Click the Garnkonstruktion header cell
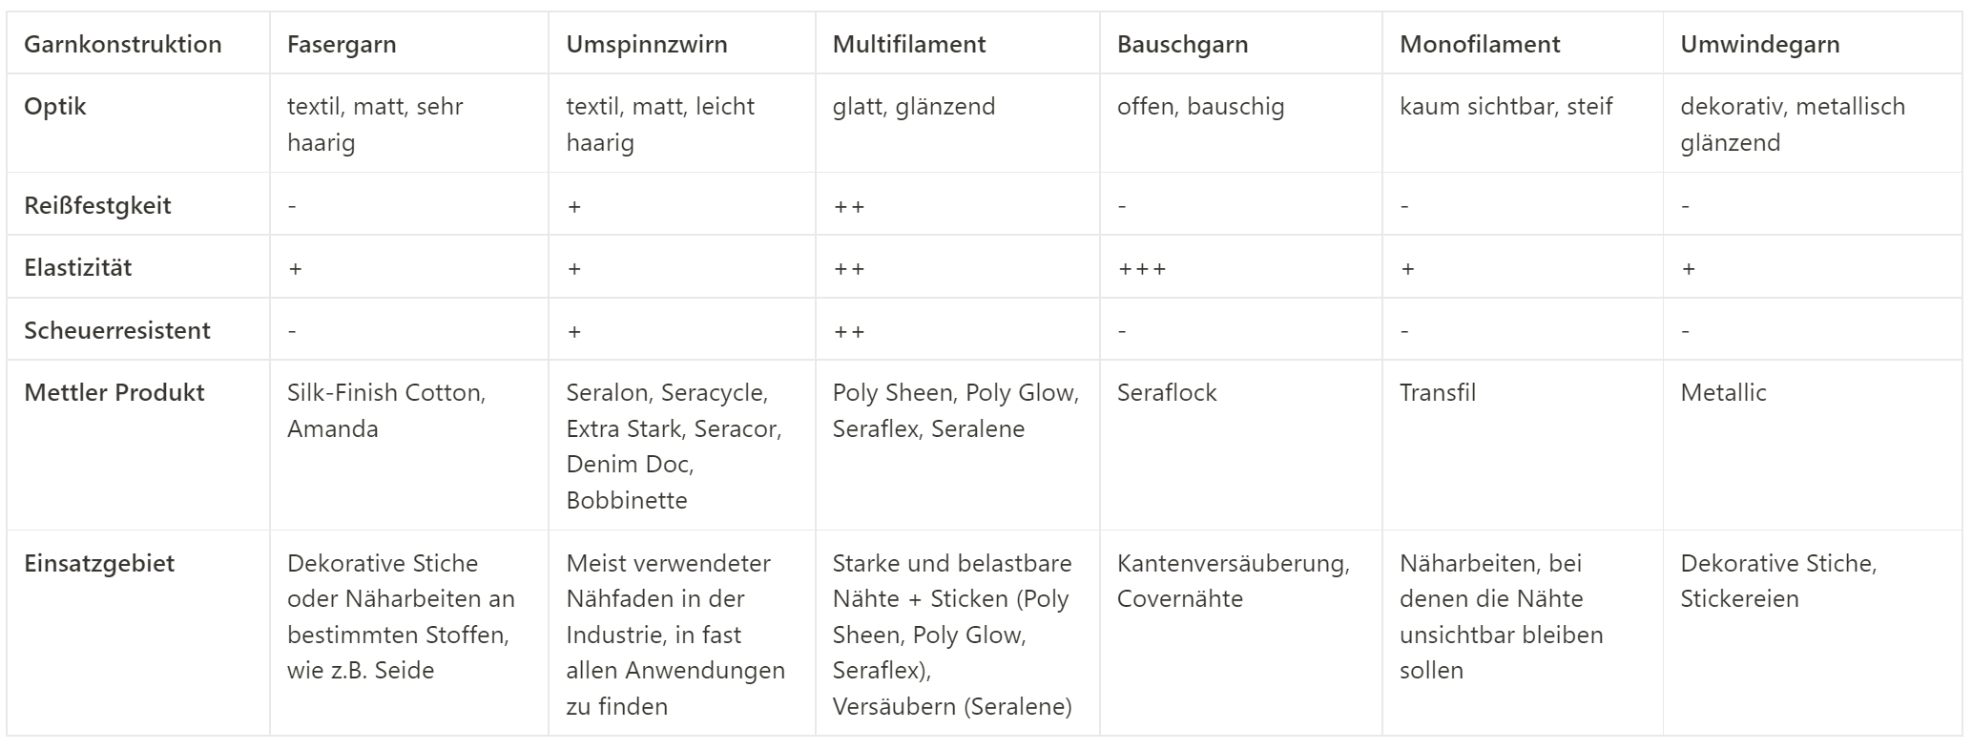The width and height of the screenshot is (1972, 750). pyautogui.click(x=123, y=44)
